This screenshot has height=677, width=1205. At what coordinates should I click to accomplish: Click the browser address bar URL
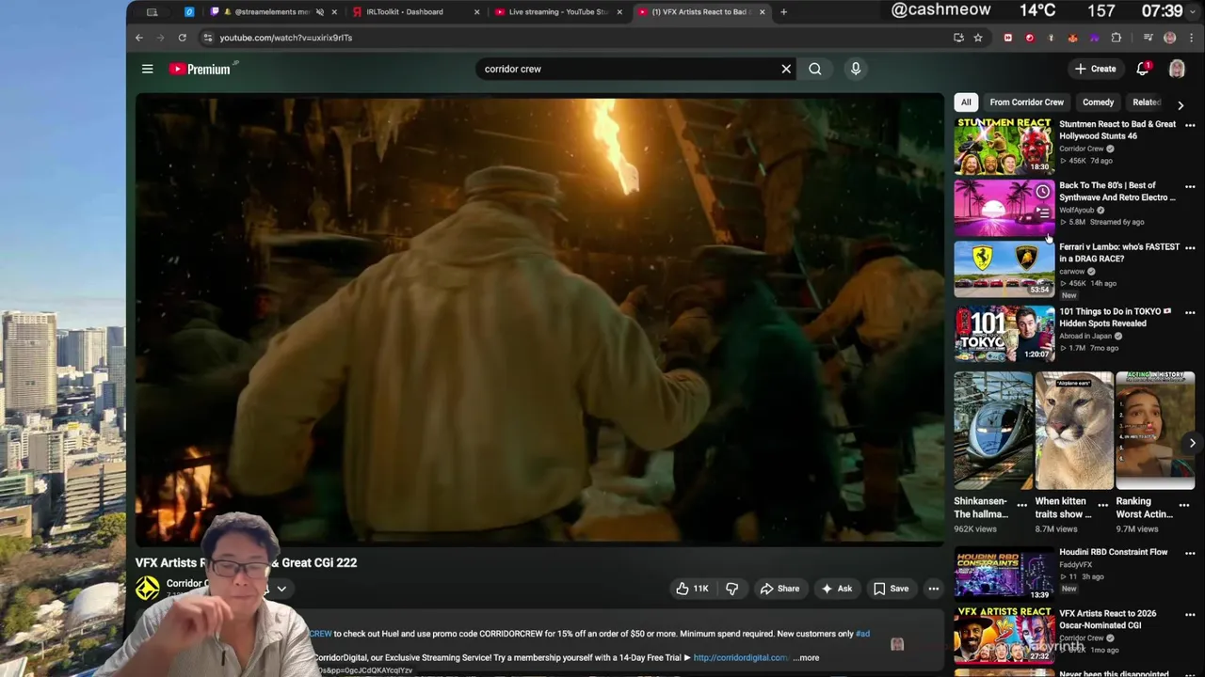286,38
